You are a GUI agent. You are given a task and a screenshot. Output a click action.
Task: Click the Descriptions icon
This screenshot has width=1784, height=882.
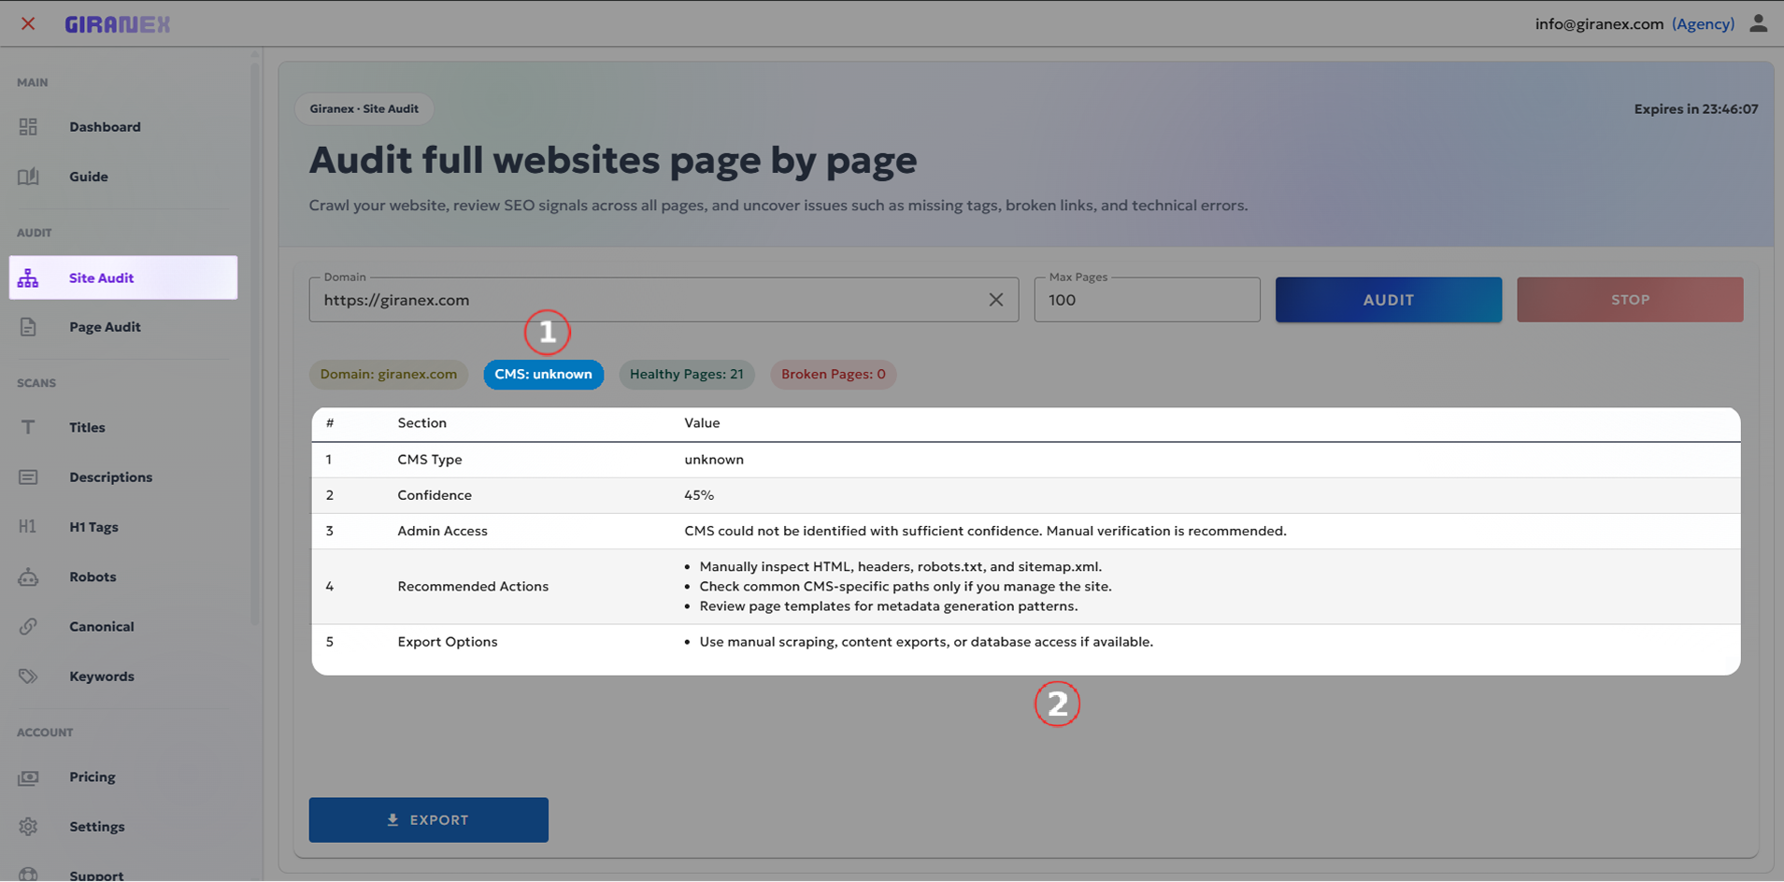coord(28,477)
